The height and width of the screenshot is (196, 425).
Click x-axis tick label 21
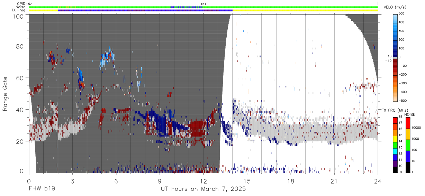334,181
